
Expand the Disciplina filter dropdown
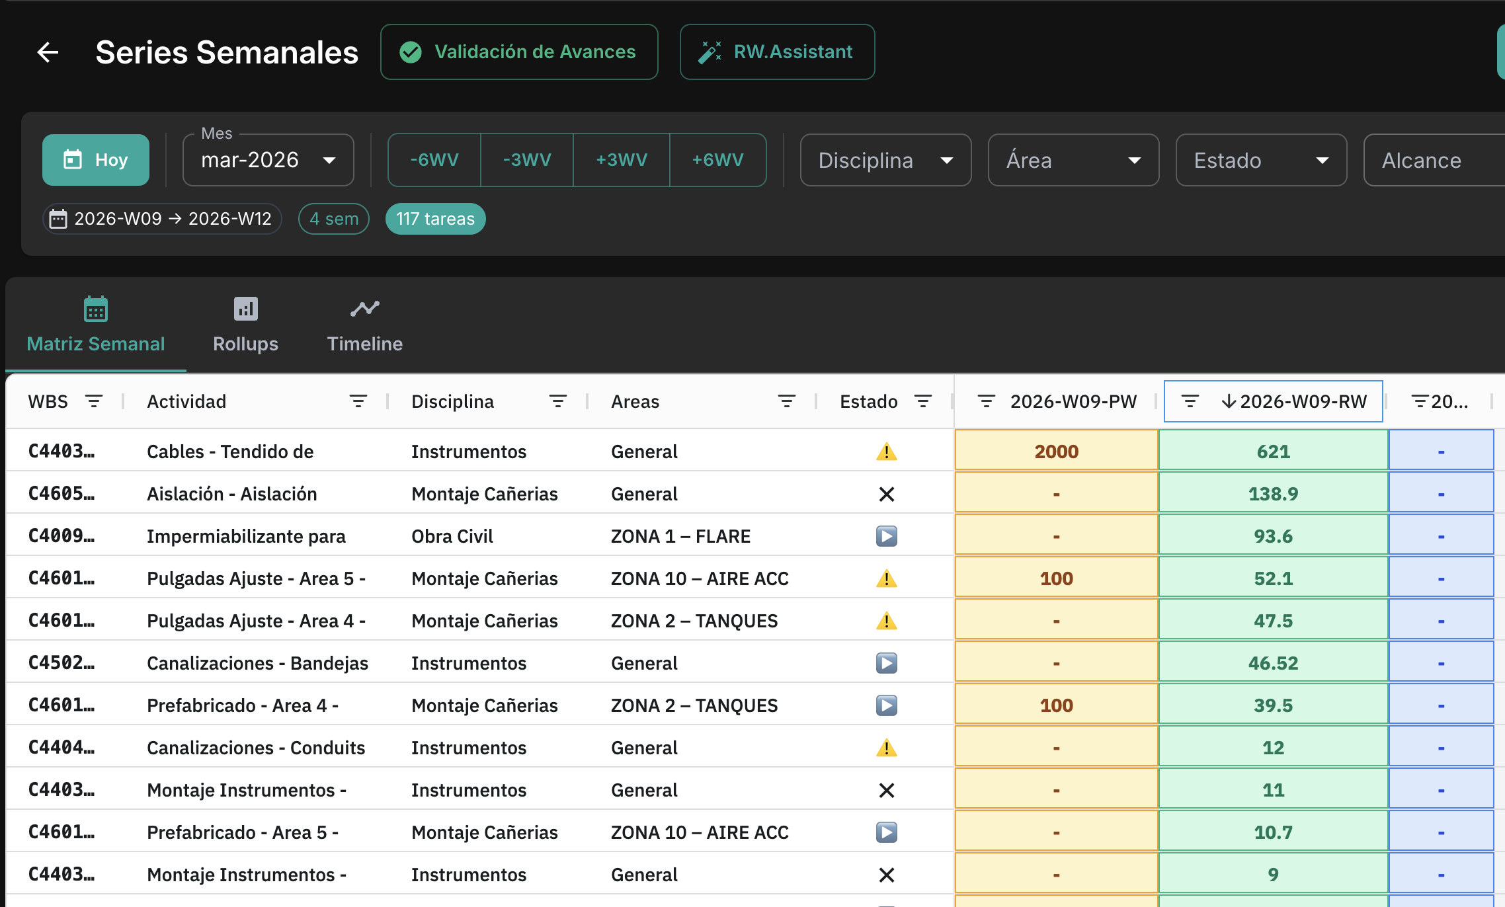885,161
